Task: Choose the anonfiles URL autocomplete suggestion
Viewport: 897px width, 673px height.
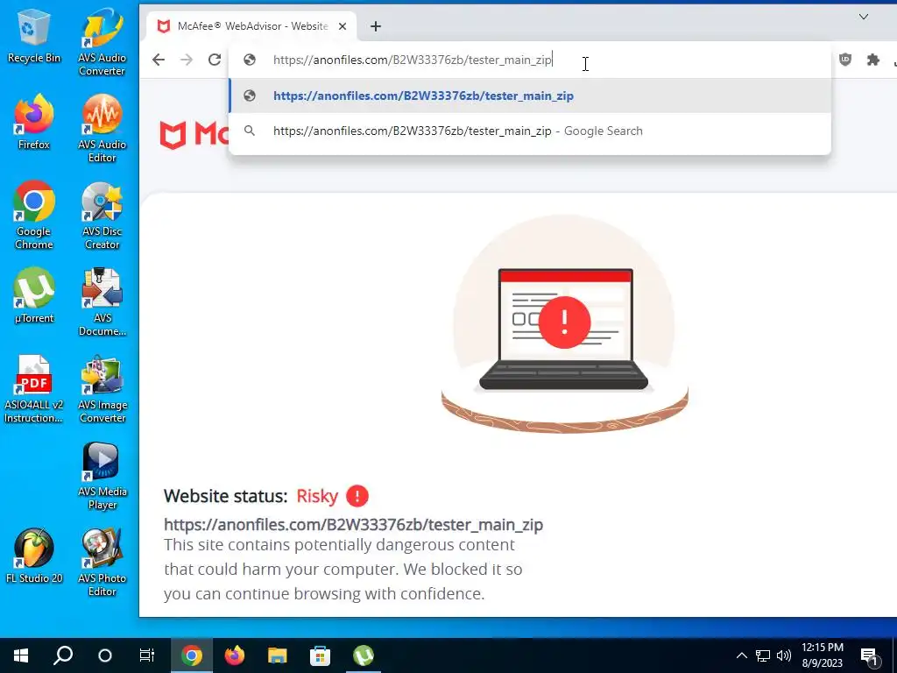Action: (x=530, y=96)
